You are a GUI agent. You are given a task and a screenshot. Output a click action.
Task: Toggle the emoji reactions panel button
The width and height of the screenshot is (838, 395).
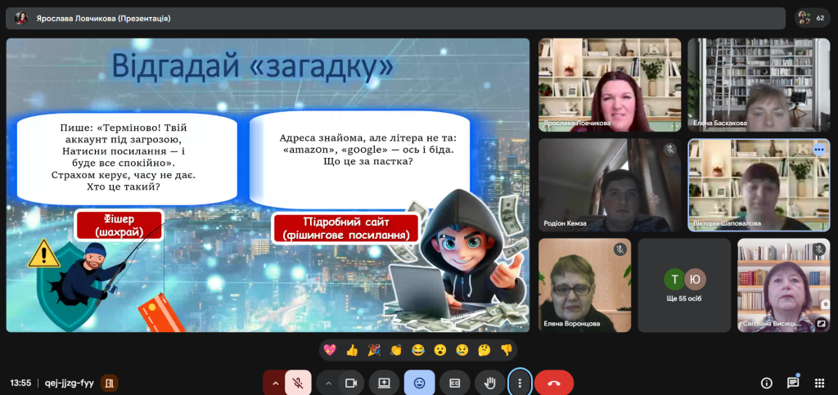(419, 383)
